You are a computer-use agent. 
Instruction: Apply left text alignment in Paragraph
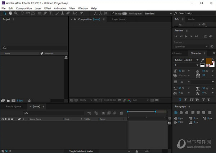pos(176,112)
